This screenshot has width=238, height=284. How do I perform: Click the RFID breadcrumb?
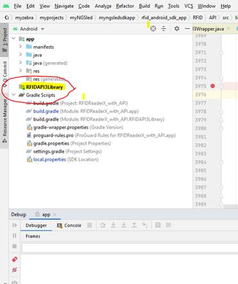pyautogui.click(x=198, y=17)
